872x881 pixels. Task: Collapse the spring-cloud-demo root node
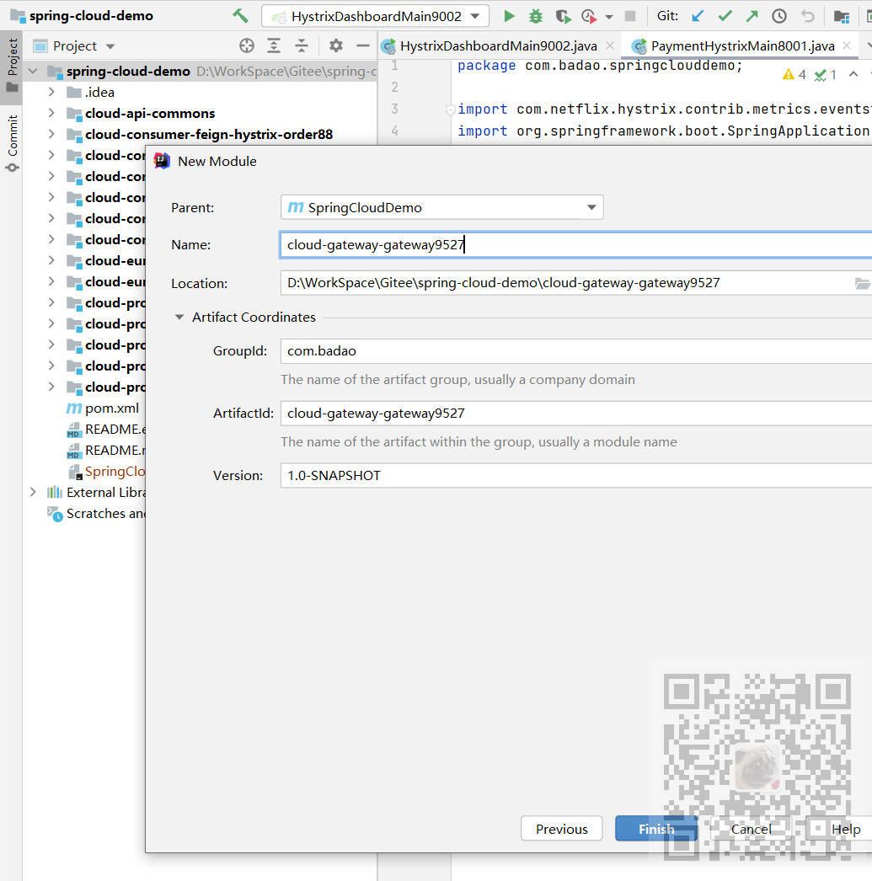coord(33,72)
